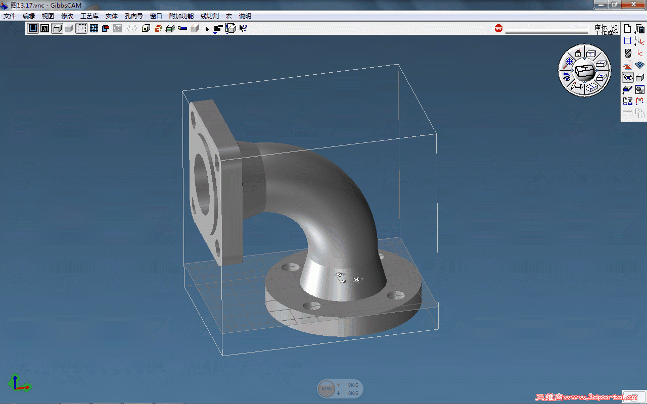Click the red and blue overlapping shapes icon
Viewport: 647px width, 404px height.
106,28
